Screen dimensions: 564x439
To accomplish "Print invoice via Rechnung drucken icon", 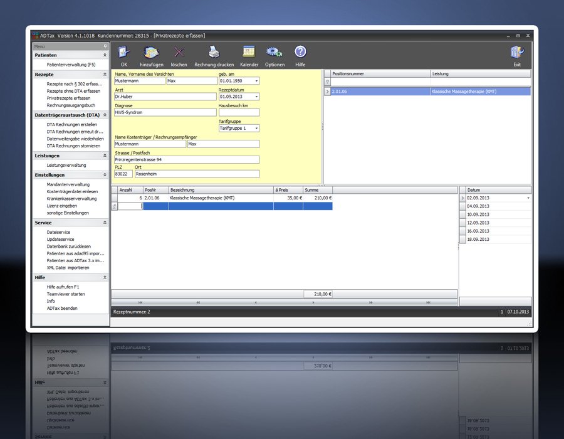I will (x=214, y=53).
